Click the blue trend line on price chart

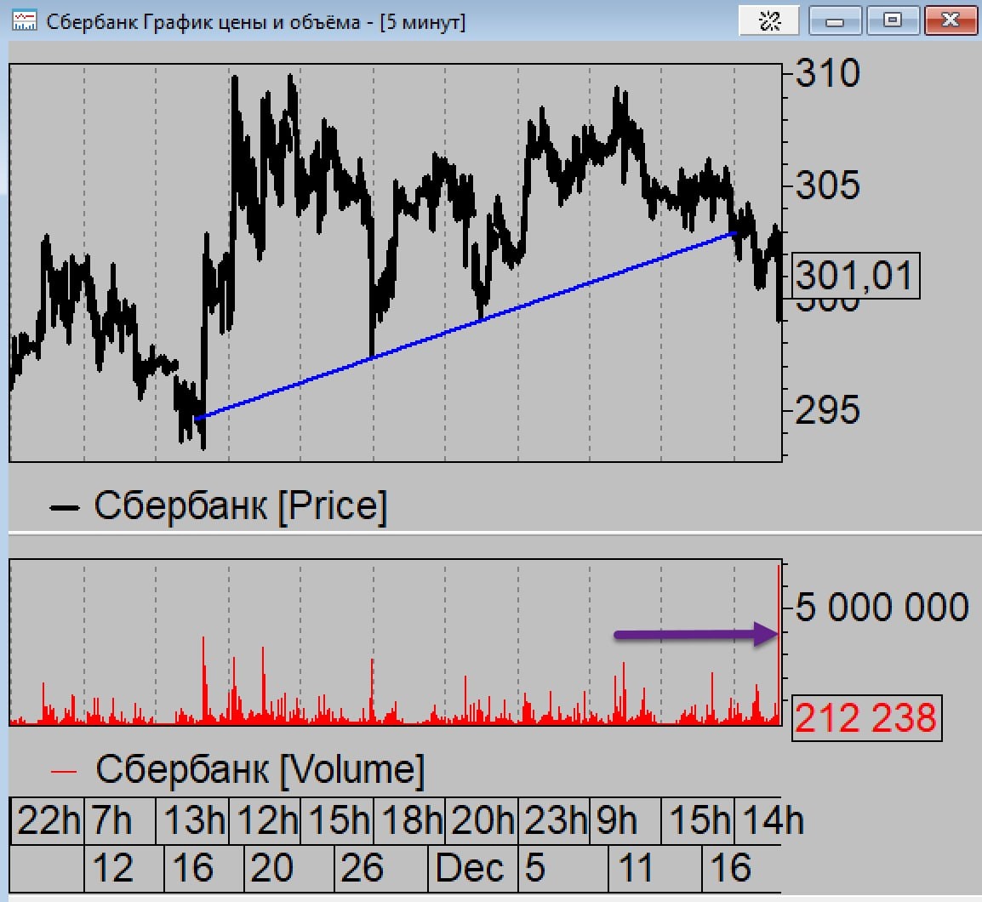pos(466,325)
